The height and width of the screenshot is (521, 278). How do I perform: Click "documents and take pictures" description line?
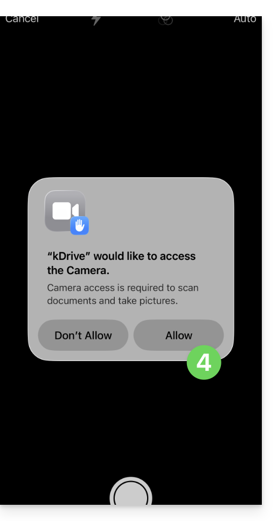(x=113, y=300)
